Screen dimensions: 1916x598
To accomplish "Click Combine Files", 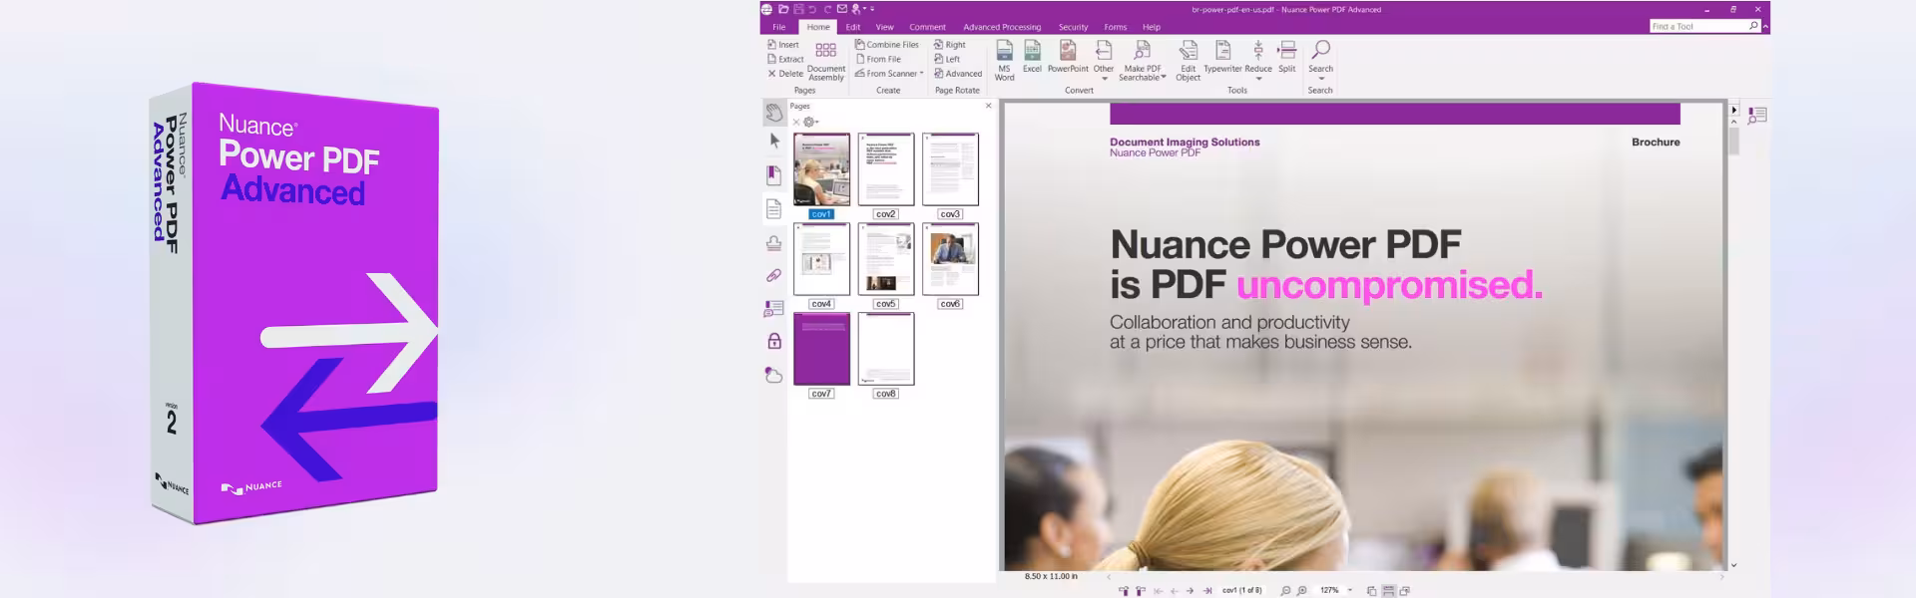I will click(x=887, y=45).
